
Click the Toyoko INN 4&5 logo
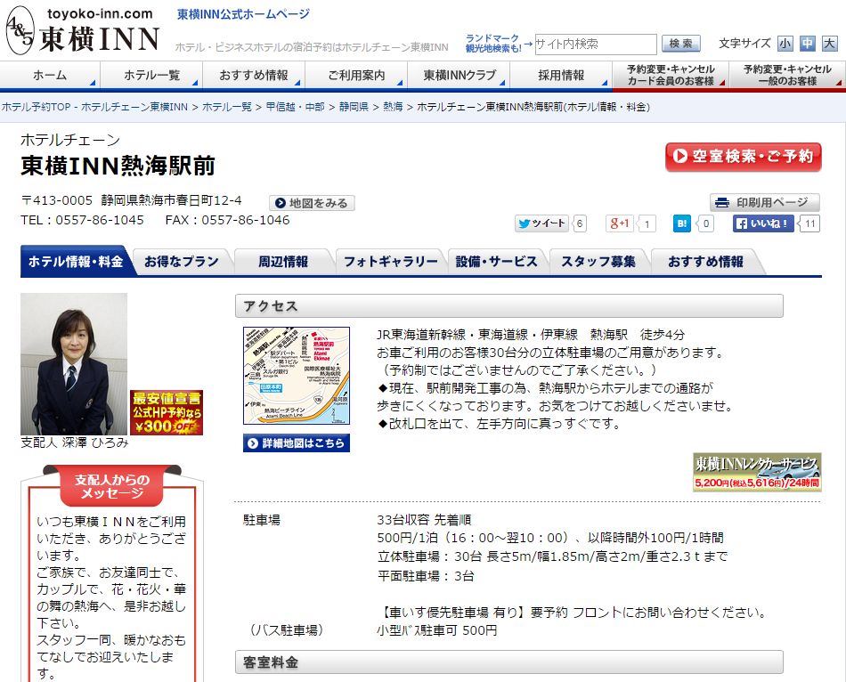click(83, 31)
